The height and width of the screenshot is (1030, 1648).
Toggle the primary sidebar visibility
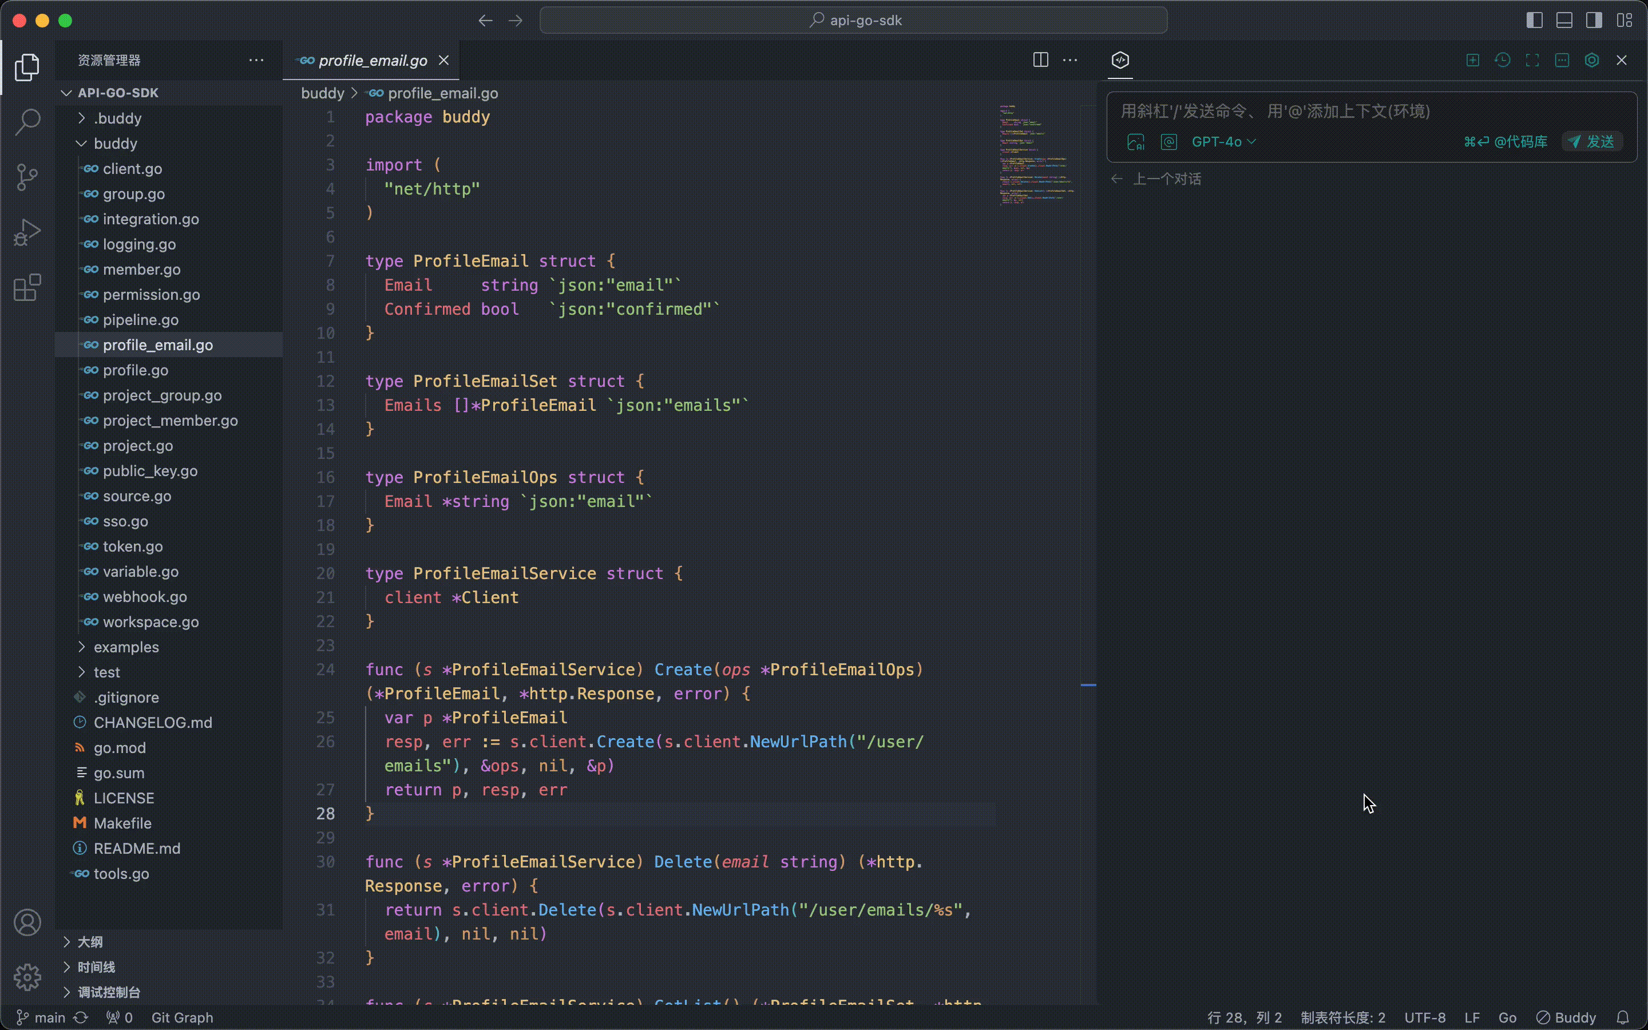(1534, 21)
